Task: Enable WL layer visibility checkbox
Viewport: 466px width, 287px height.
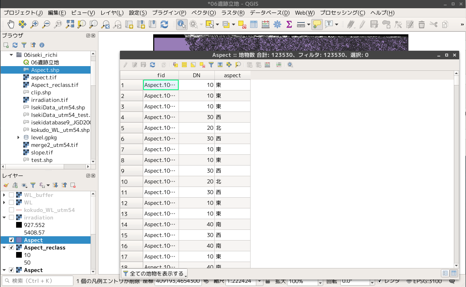Action: tap(11, 203)
